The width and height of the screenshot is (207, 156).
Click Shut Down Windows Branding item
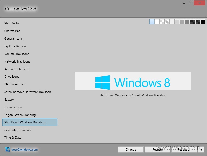click(x=30, y=122)
